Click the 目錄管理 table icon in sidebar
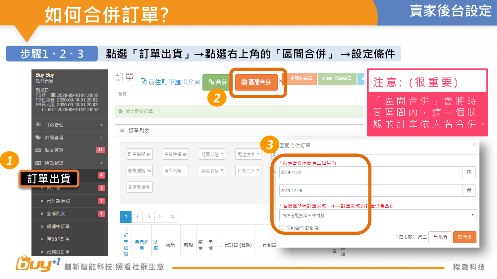This screenshot has height=279, width=497. pyautogui.click(x=38, y=125)
